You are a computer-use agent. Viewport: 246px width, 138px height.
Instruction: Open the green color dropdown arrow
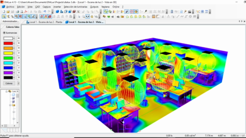point(14,58)
